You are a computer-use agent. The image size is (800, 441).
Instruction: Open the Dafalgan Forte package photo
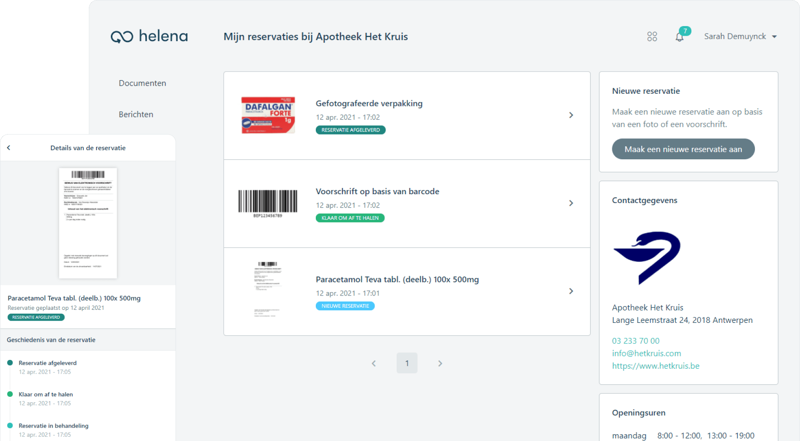pyautogui.click(x=268, y=115)
